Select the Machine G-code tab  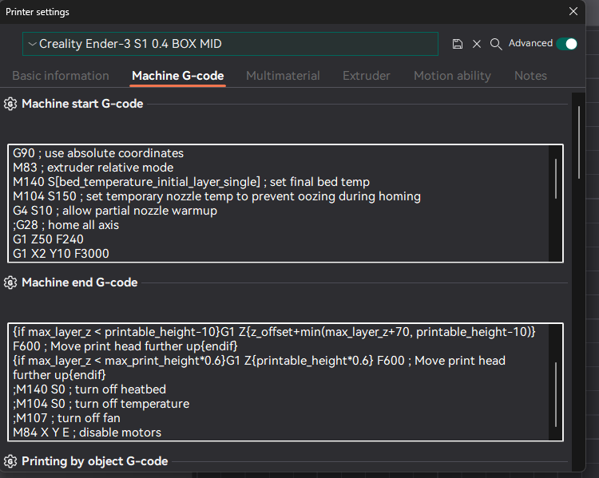click(x=177, y=76)
